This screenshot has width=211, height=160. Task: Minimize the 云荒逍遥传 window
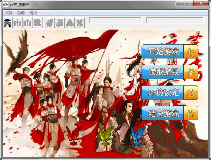tap(180, 4)
